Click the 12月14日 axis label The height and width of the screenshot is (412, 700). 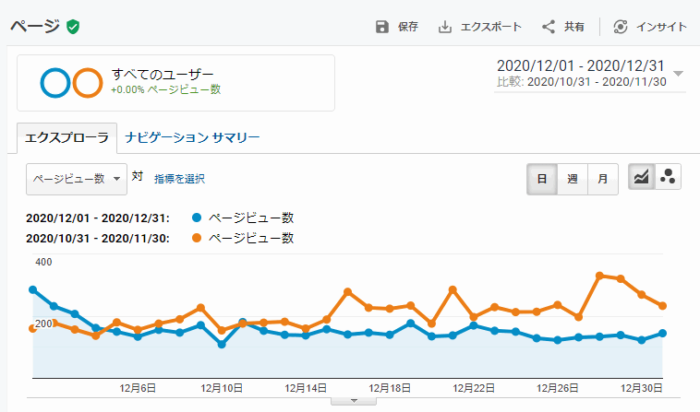(306, 388)
